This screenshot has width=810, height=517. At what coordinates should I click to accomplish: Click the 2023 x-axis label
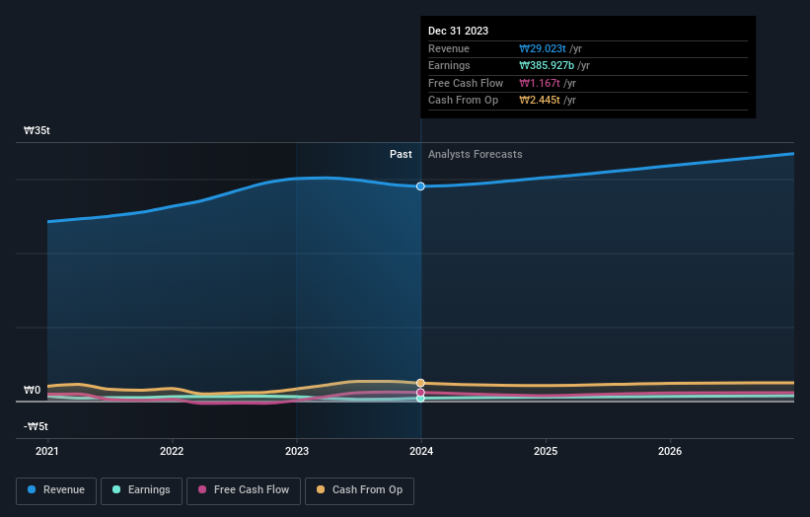point(297,452)
